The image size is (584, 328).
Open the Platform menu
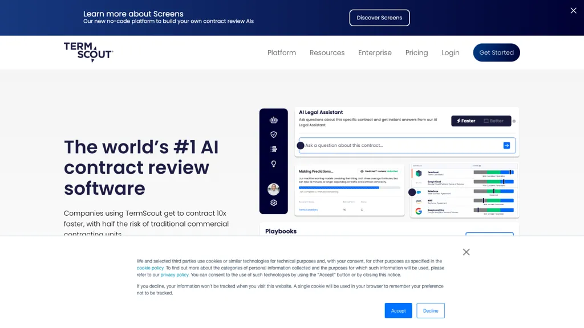click(x=282, y=53)
